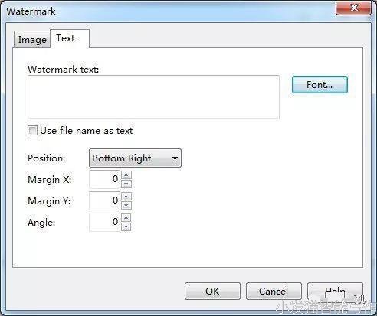377x316 pixels.
Task: Open the Position dropdown showing Bottom Right
Action: (x=135, y=158)
